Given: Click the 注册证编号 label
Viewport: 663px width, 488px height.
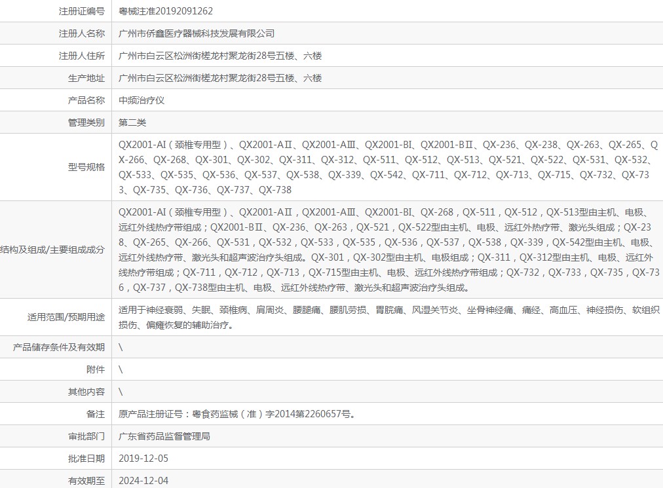Looking at the screenshot, I should click(x=82, y=11).
